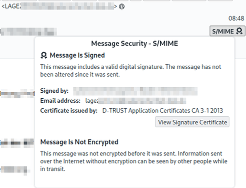Click the sender address starting with <LAGE
Viewport: 246px width, 188px height.
59,7
